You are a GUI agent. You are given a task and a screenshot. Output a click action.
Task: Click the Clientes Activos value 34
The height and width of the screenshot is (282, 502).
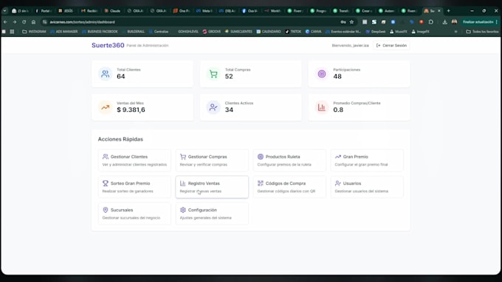click(x=229, y=110)
